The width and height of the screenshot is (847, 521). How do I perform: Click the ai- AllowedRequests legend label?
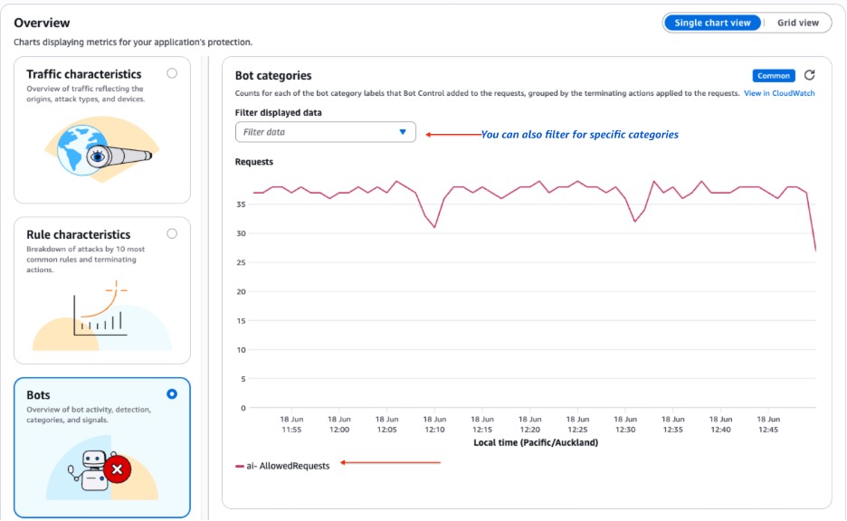click(288, 466)
